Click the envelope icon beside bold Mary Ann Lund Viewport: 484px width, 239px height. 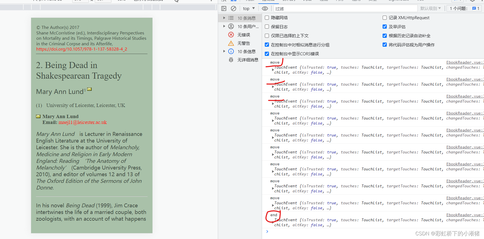tap(38, 116)
